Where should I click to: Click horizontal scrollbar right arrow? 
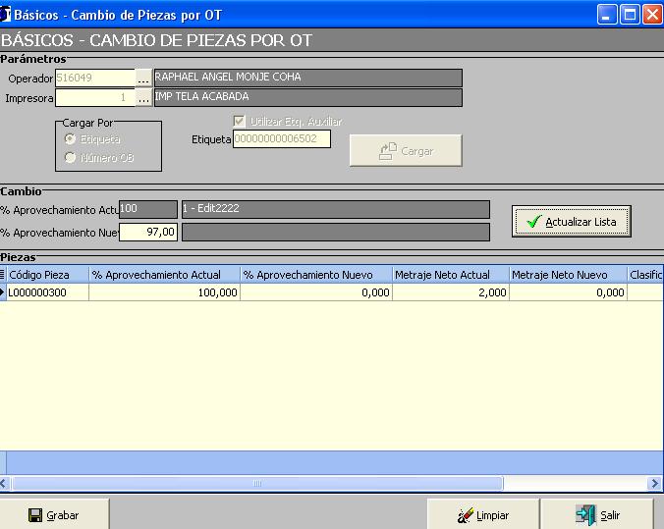pos(655,483)
